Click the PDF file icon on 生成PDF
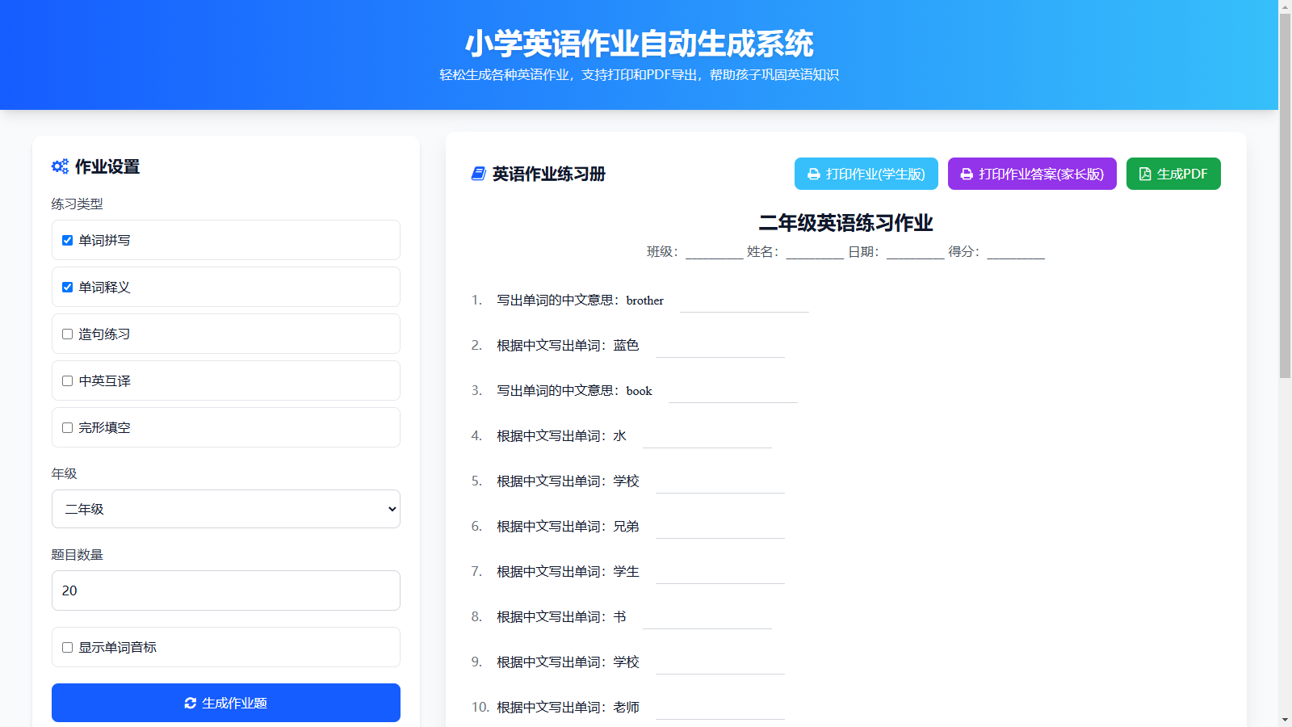 [1145, 174]
